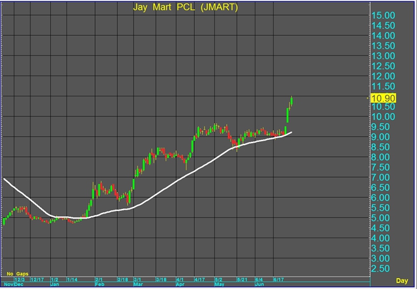Click the Nov month label
The width and height of the screenshot is (417, 289).
click(8, 284)
